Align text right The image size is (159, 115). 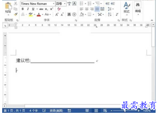click(92, 9)
